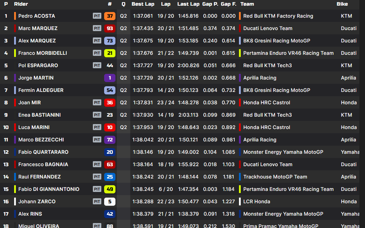Click the PIT badge beside Johann ZARCO
Image resolution: width=365 pixels, height=228 pixels.
[x=97, y=201]
